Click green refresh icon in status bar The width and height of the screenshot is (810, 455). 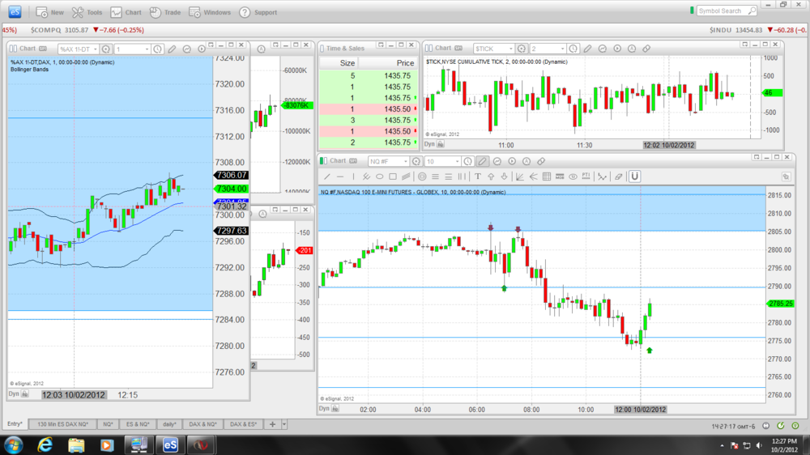click(x=781, y=426)
